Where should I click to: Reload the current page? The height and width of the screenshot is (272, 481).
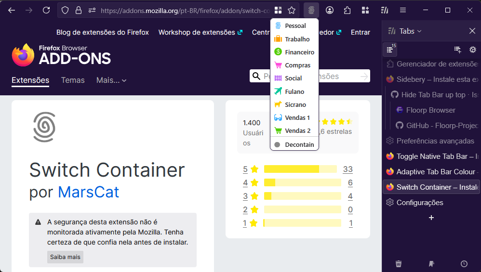[46, 11]
